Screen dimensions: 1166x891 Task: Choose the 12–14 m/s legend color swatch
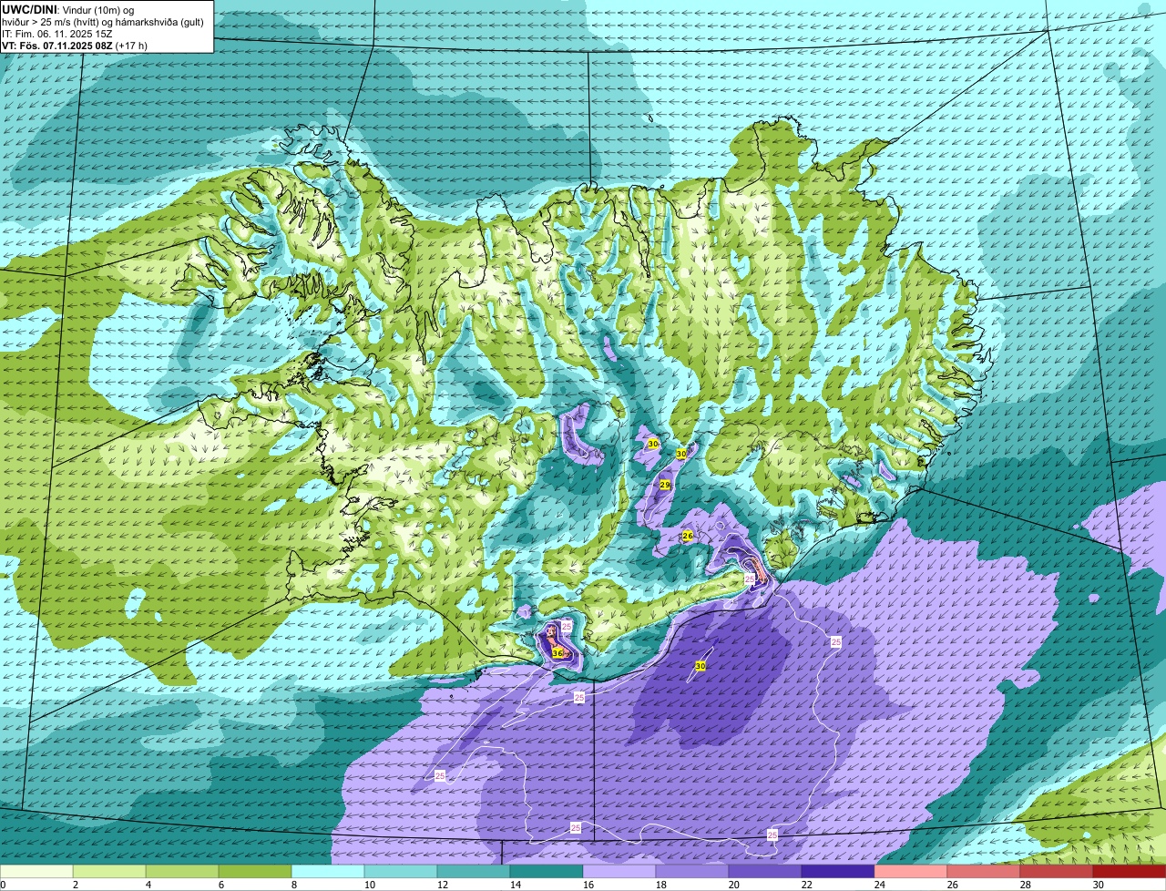point(474,872)
